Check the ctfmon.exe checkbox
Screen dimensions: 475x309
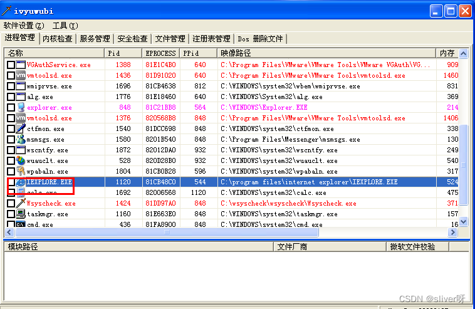pyautogui.click(x=11, y=128)
